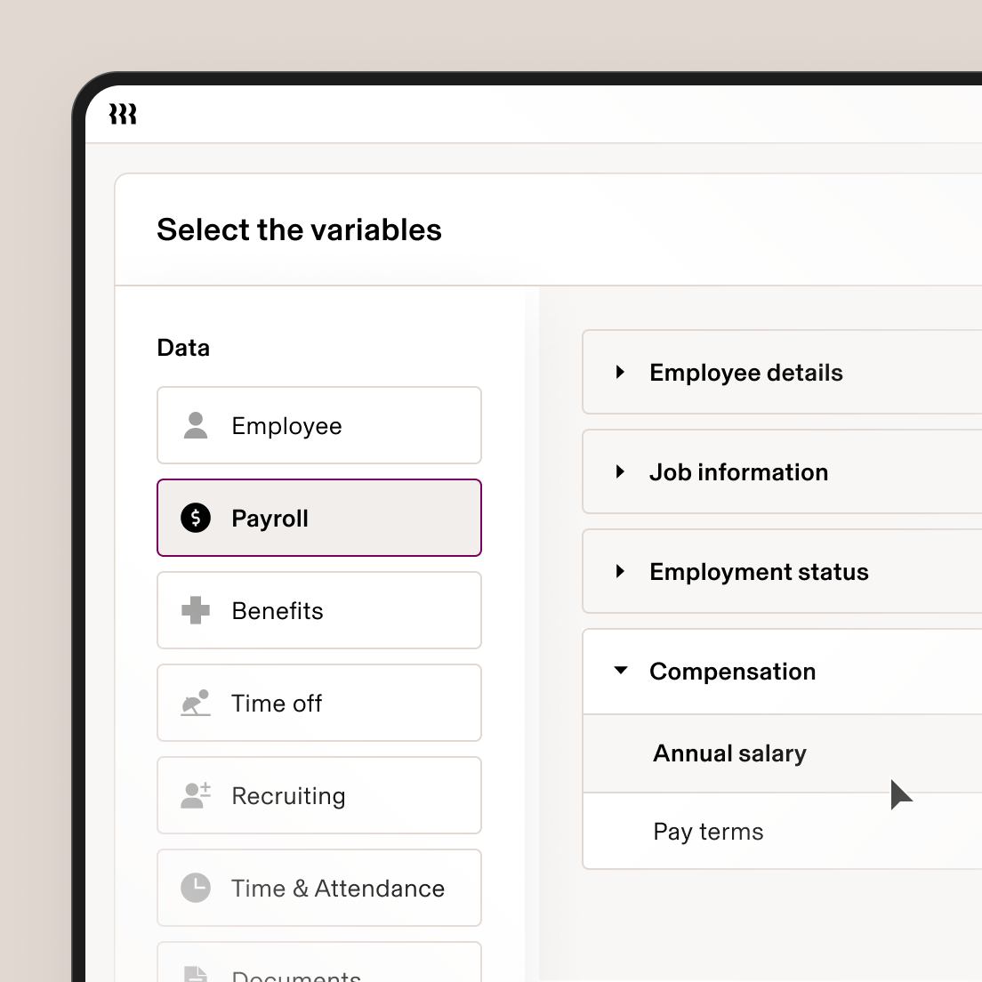Select the Time off vacation icon

click(x=195, y=703)
